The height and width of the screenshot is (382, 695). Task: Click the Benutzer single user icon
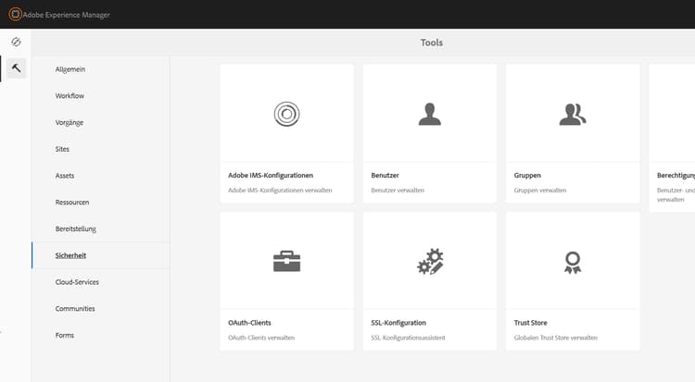429,114
